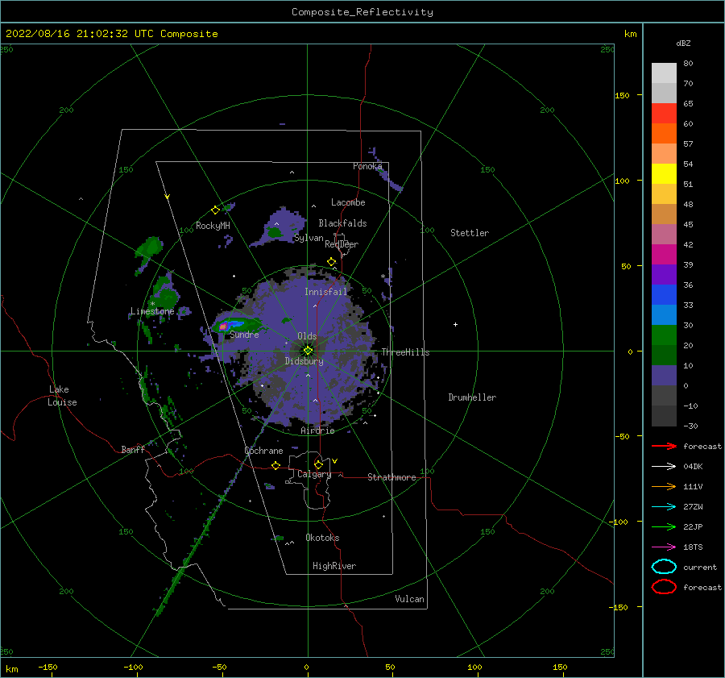Image resolution: width=725 pixels, height=678 pixels.
Task: Select the cyan 27ZW arrow legend entry
Action: point(664,507)
